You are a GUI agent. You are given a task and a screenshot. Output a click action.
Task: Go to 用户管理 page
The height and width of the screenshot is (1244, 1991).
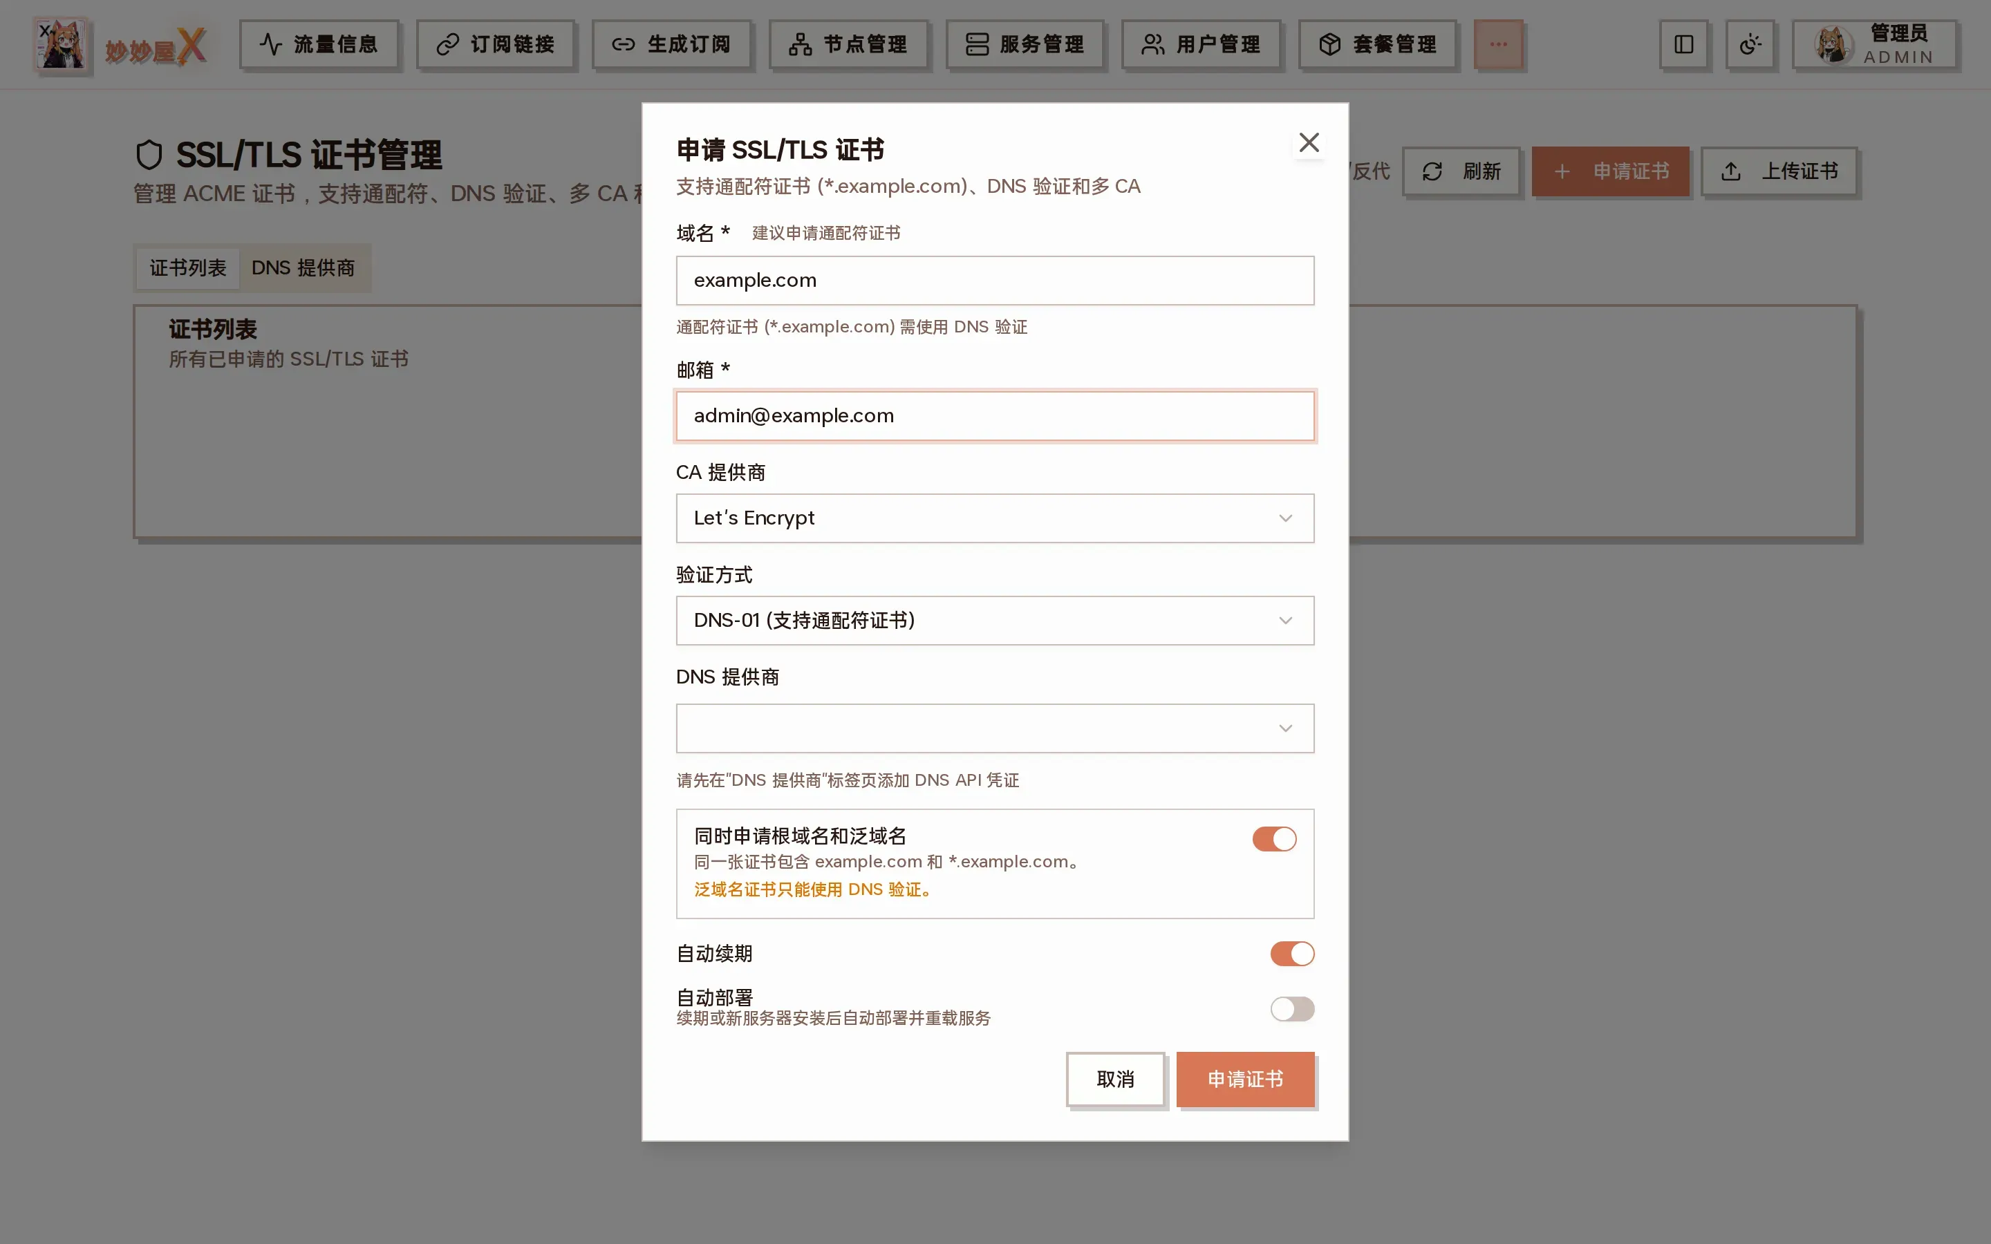pyautogui.click(x=1202, y=44)
